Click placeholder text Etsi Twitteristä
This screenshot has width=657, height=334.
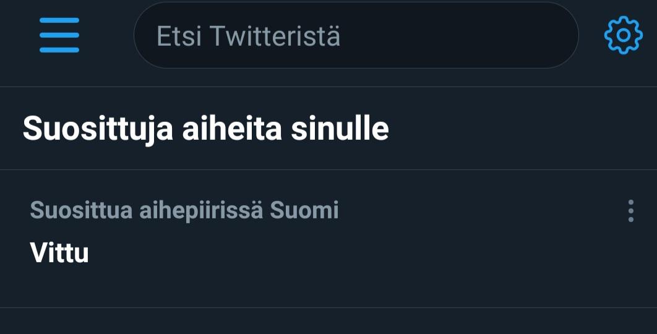click(x=249, y=36)
